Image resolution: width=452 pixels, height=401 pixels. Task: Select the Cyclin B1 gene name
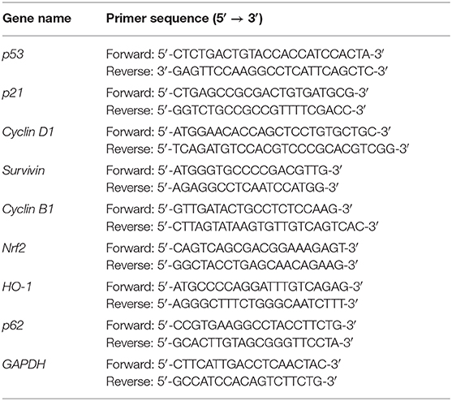(x=28, y=209)
